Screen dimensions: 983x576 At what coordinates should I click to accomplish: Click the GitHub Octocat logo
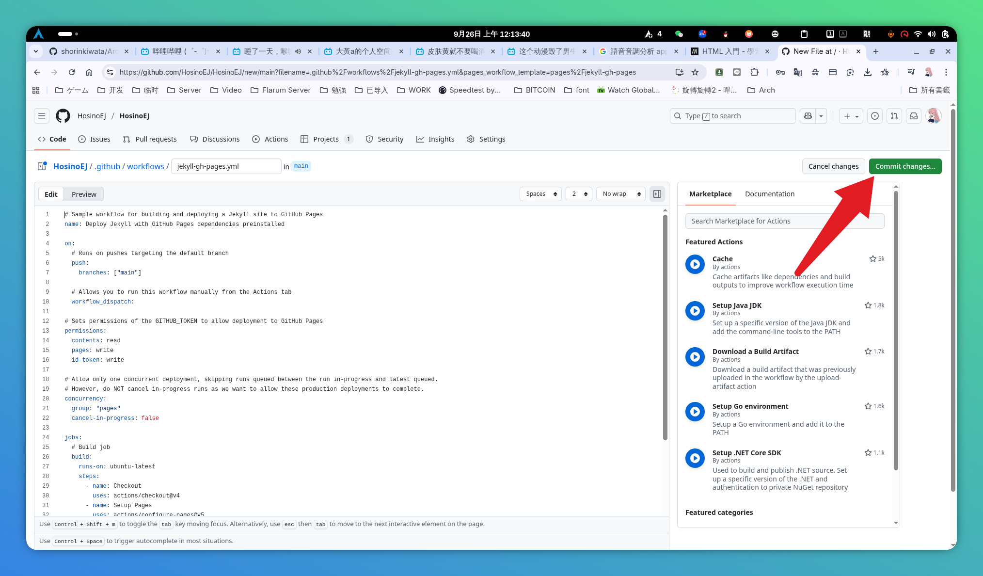[x=63, y=116]
